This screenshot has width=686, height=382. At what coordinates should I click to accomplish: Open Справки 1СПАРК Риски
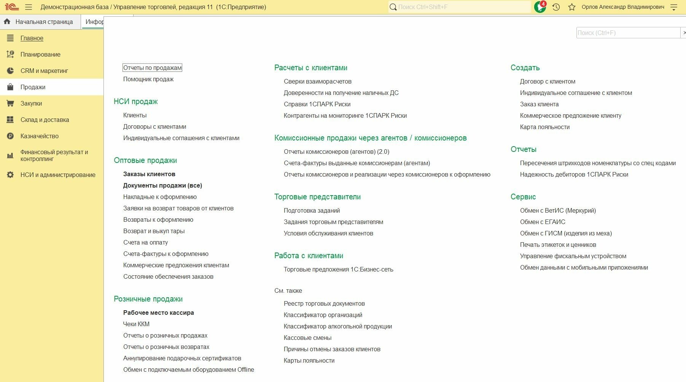point(317,104)
